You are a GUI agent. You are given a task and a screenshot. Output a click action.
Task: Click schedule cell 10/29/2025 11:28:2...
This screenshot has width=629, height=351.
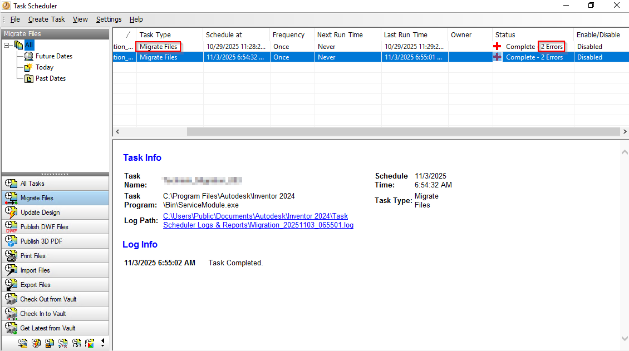tap(236, 47)
